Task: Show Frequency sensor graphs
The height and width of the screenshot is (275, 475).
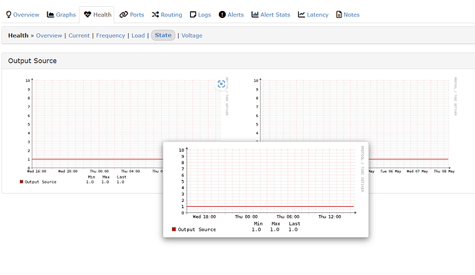Action: 111,35
